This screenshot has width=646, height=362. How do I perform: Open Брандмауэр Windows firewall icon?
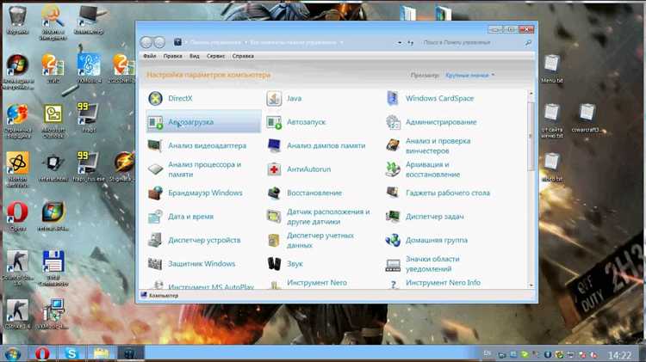point(156,193)
